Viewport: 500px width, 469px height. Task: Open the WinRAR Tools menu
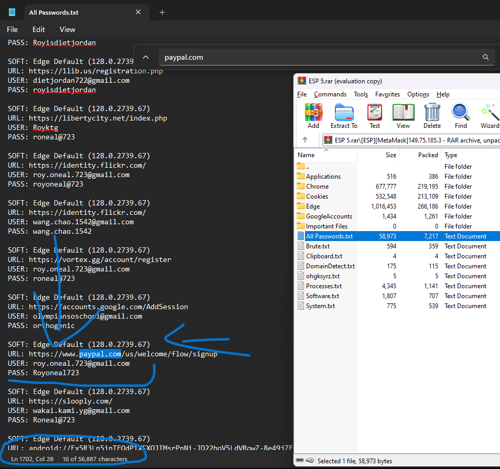pyautogui.click(x=361, y=94)
